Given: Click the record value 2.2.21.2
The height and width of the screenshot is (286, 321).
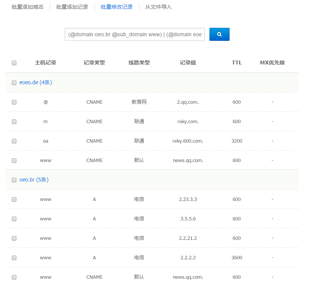Looking at the screenshot, I should (188, 238).
